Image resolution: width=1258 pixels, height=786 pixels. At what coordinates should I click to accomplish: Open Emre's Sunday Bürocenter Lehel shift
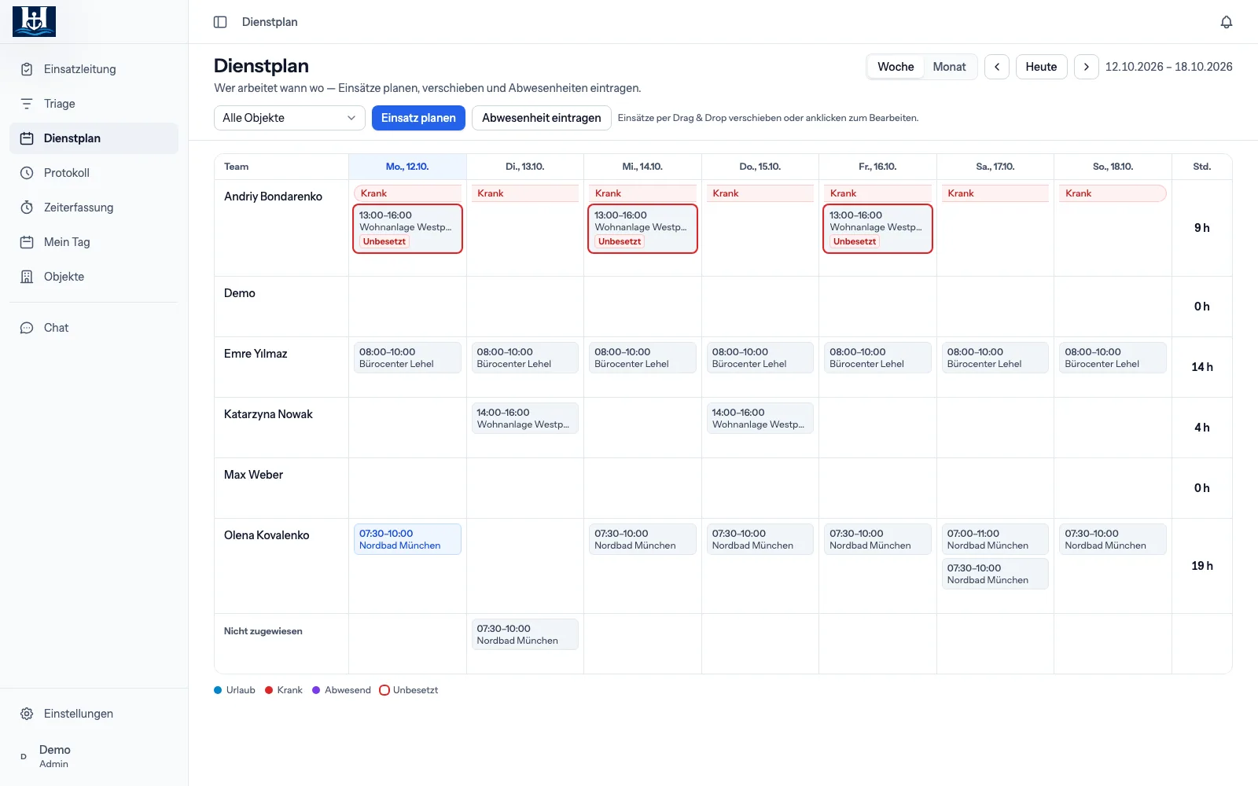click(1113, 358)
